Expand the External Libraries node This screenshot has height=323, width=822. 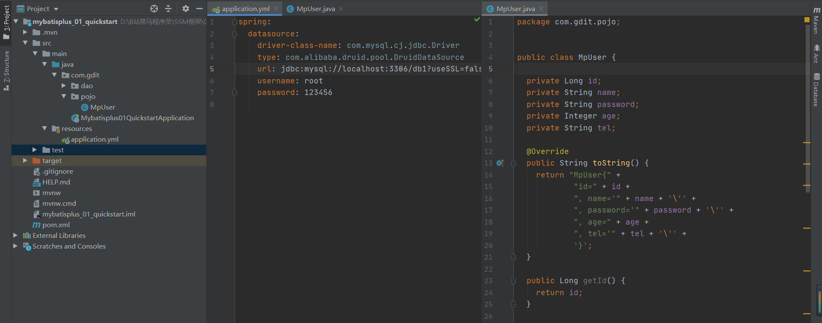[x=15, y=235]
